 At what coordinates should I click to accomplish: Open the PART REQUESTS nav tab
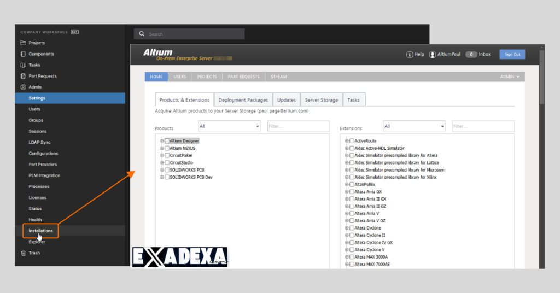(243, 77)
